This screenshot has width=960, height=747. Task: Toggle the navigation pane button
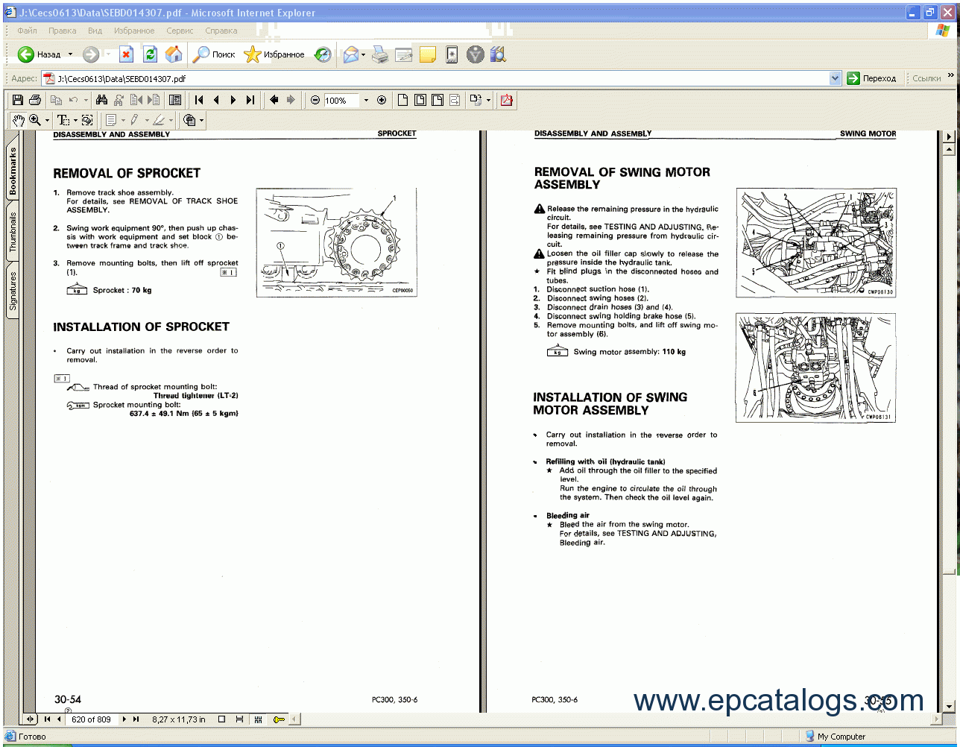pyautogui.click(x=175, y=100)
